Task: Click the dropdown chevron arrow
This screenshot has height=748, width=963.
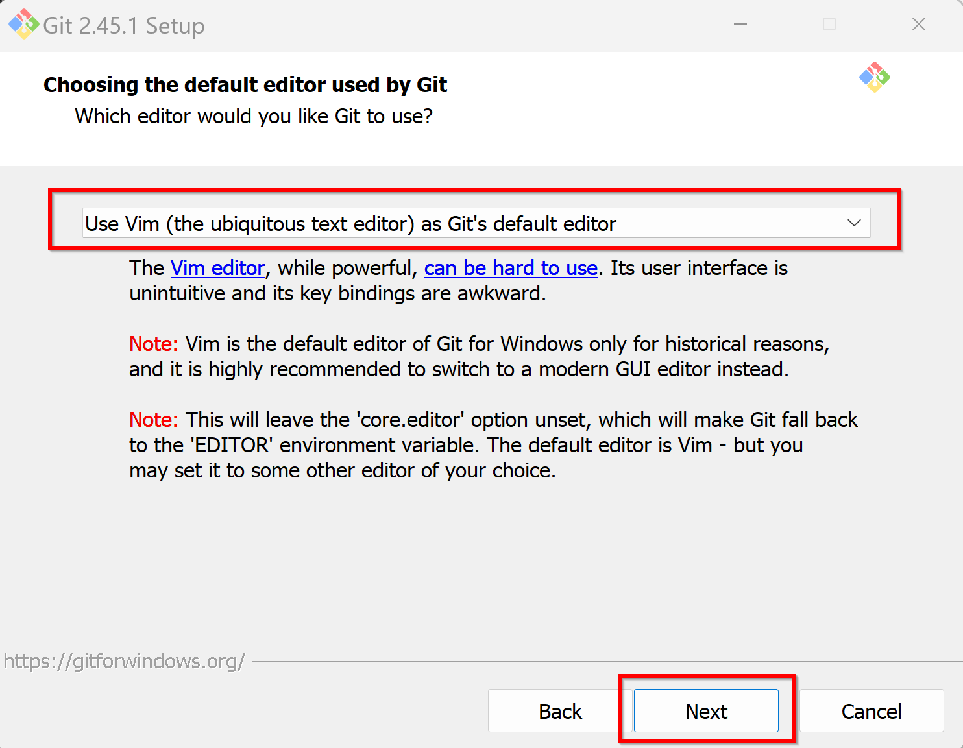Action: tap(854, 223)
